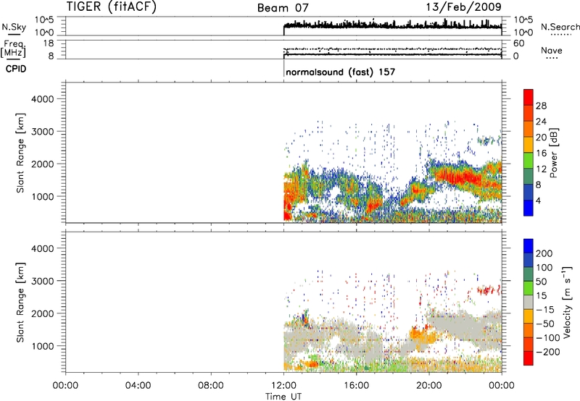This screenshot has width=580, height=401.
Task: Click the "60" tick on the Nave axis
Action: click(518, 43)
